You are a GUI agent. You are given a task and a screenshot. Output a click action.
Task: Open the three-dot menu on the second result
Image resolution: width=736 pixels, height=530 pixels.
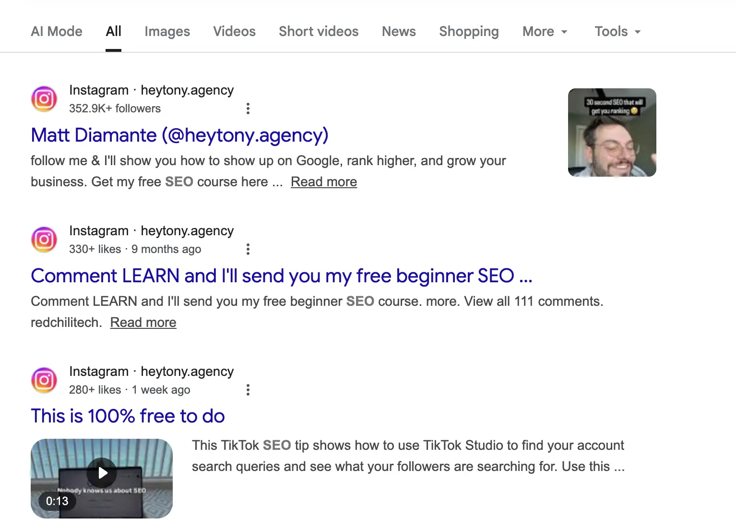[x=248, y=249]
